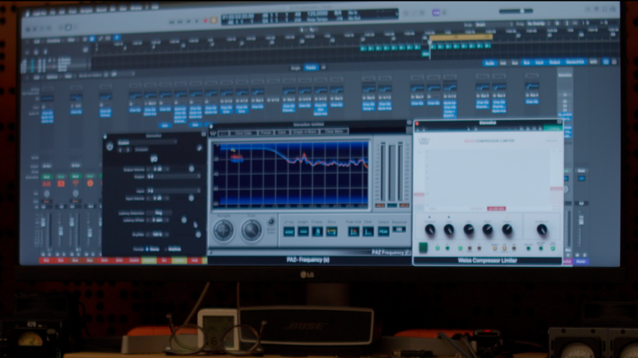Image resolution: width=638 pixels, height=358 pixels.
Task: Open the Apple menu
Action: 27,13
